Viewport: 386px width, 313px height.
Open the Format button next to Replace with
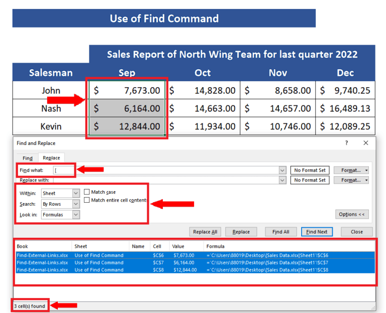351,180
